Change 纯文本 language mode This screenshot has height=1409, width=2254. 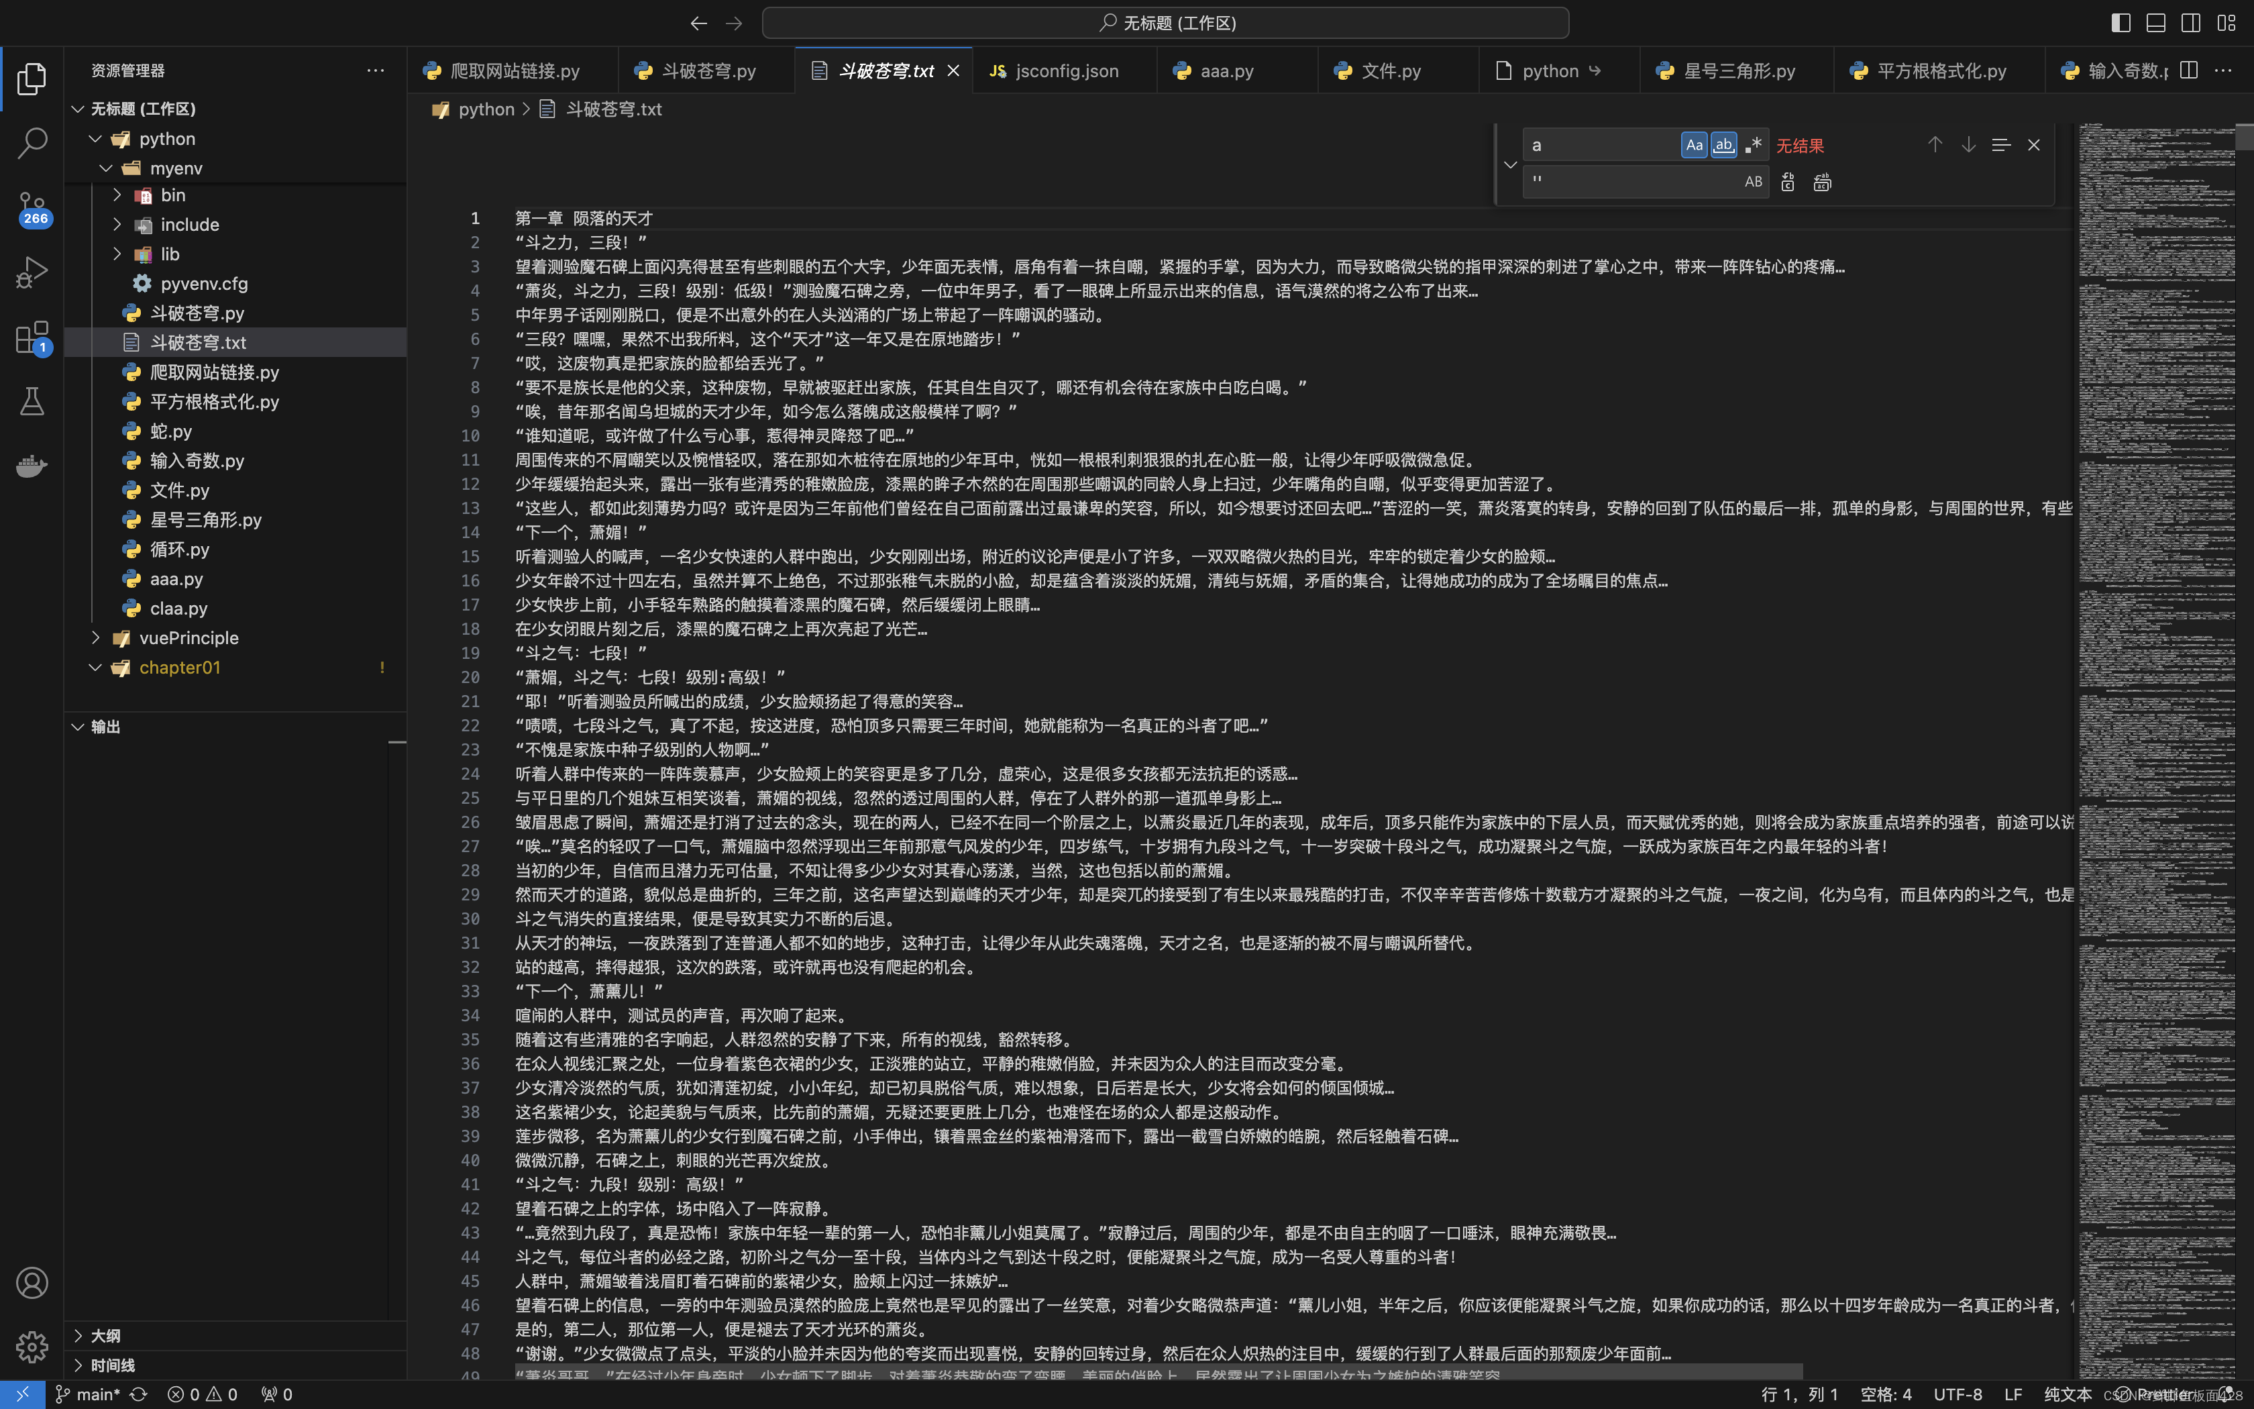[x=2068, y=1394]
